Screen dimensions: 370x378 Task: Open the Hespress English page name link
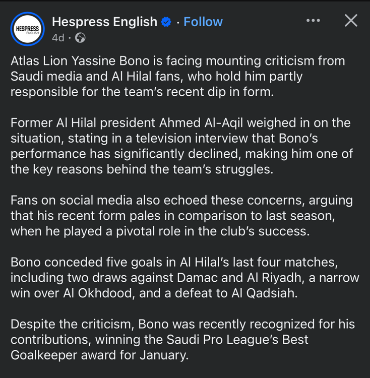tap(105, 22)
